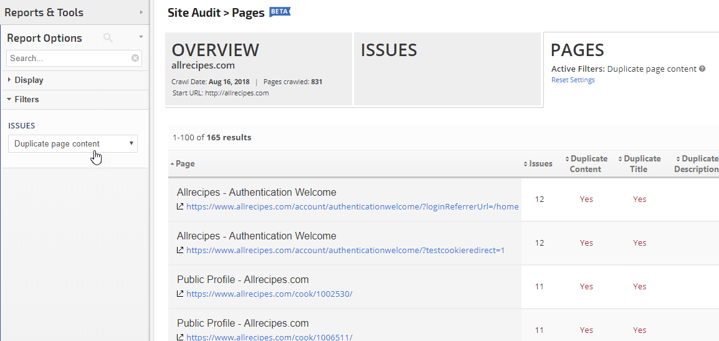Click into the Search input field
Screen dimensions: 719x341
pyautogui.click(x=69, y=59)
